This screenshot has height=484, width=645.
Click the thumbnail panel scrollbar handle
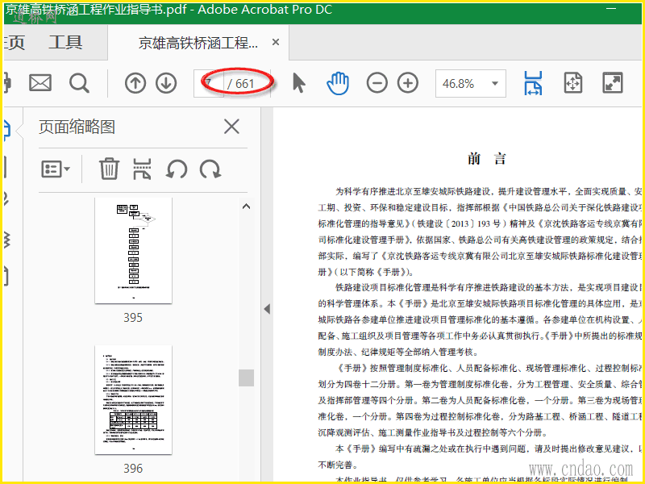pyautogui.click(x=246, y=378)
